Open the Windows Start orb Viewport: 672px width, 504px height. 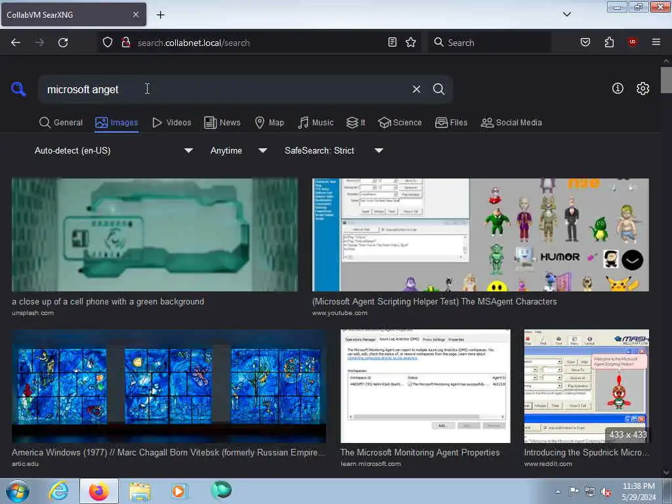pos(18,491)
